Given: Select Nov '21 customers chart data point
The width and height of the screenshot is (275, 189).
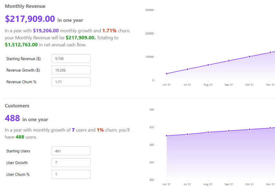Looking at the screenshot, I should (x=270, y=128).
